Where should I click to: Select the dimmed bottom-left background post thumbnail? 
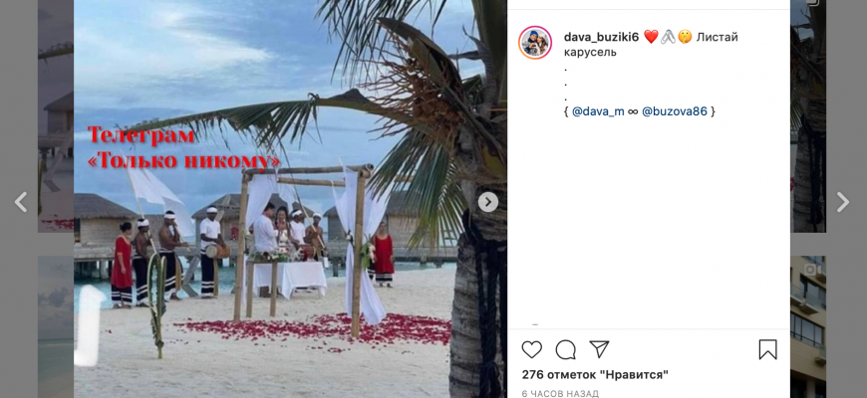55,326
